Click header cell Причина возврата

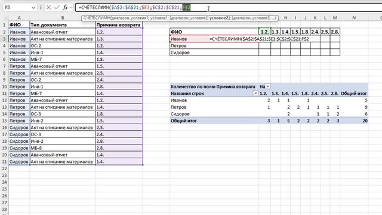[x=119, y=25]
